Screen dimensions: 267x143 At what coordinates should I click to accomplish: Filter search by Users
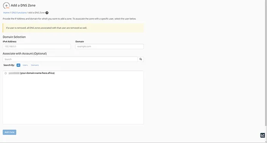point(25,65)
